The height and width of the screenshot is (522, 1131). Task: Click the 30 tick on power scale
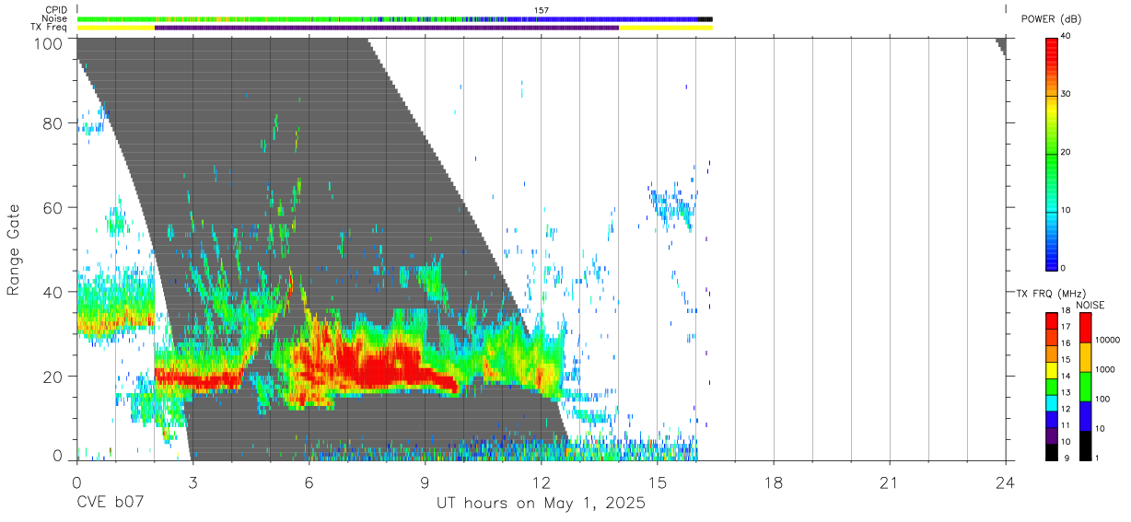(x=1067, y=94)
